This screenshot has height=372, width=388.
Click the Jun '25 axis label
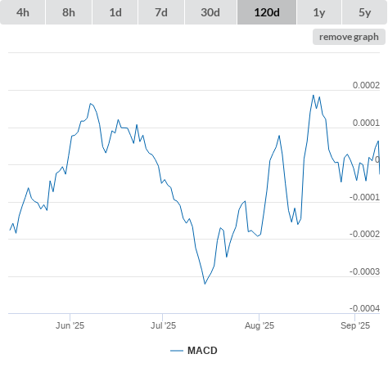tap(70, 325)
